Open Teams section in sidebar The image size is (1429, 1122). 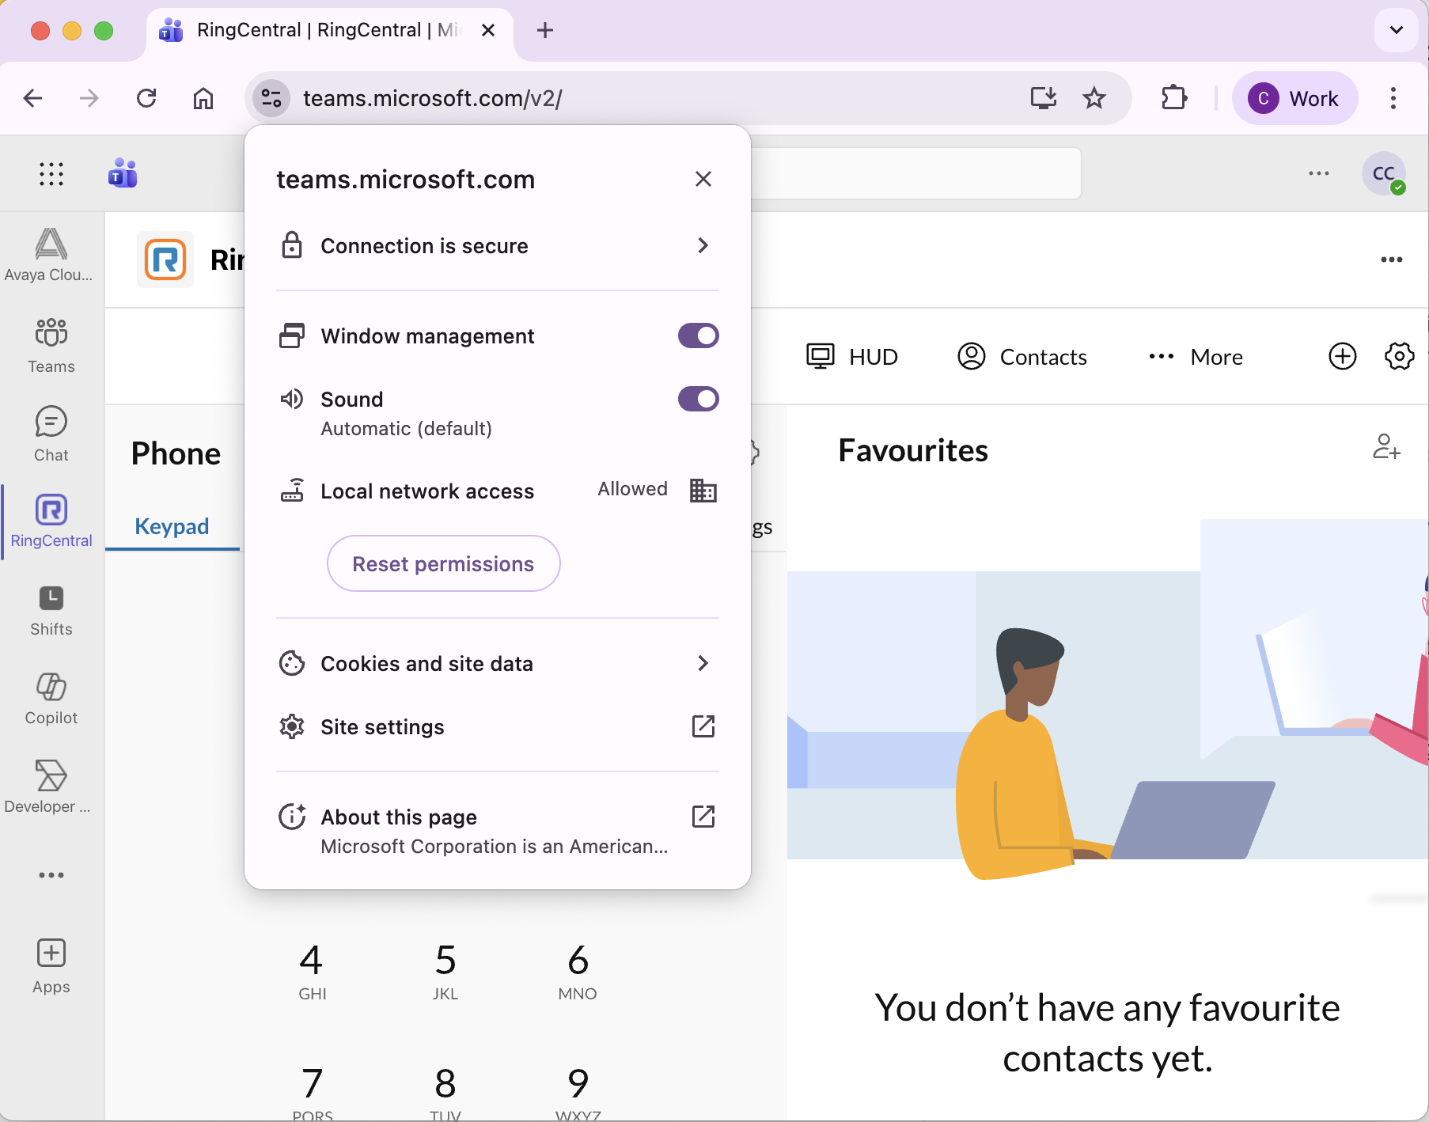click(x=51, y=345)
